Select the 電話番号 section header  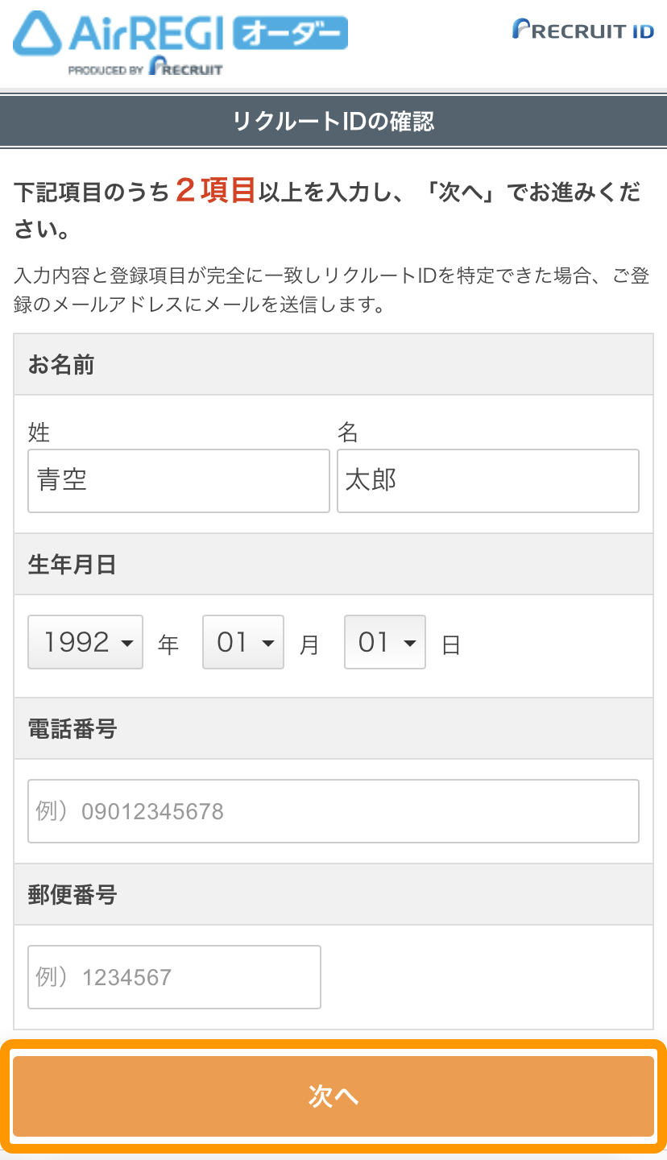tap(72, 729)
